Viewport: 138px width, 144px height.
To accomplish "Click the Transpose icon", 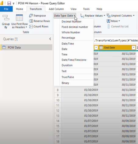I will pos(31,15).
